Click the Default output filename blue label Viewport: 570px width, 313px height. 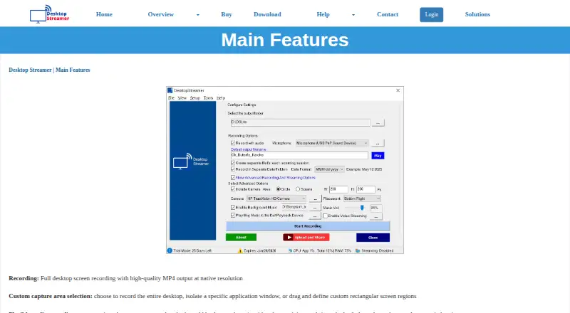tap(248, 149)
